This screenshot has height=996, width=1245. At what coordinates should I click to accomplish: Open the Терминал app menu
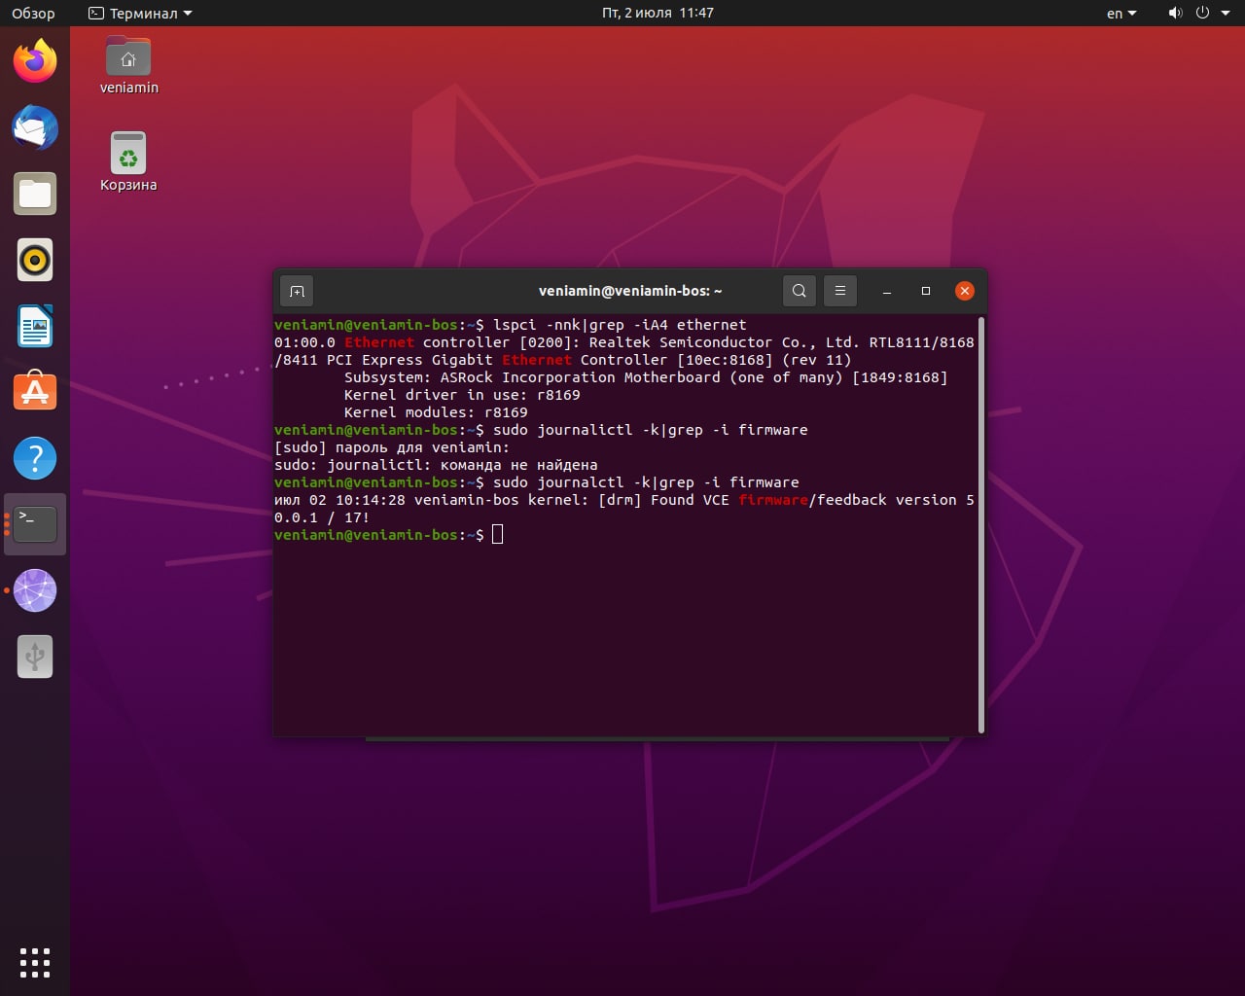(x=140, y=14)
